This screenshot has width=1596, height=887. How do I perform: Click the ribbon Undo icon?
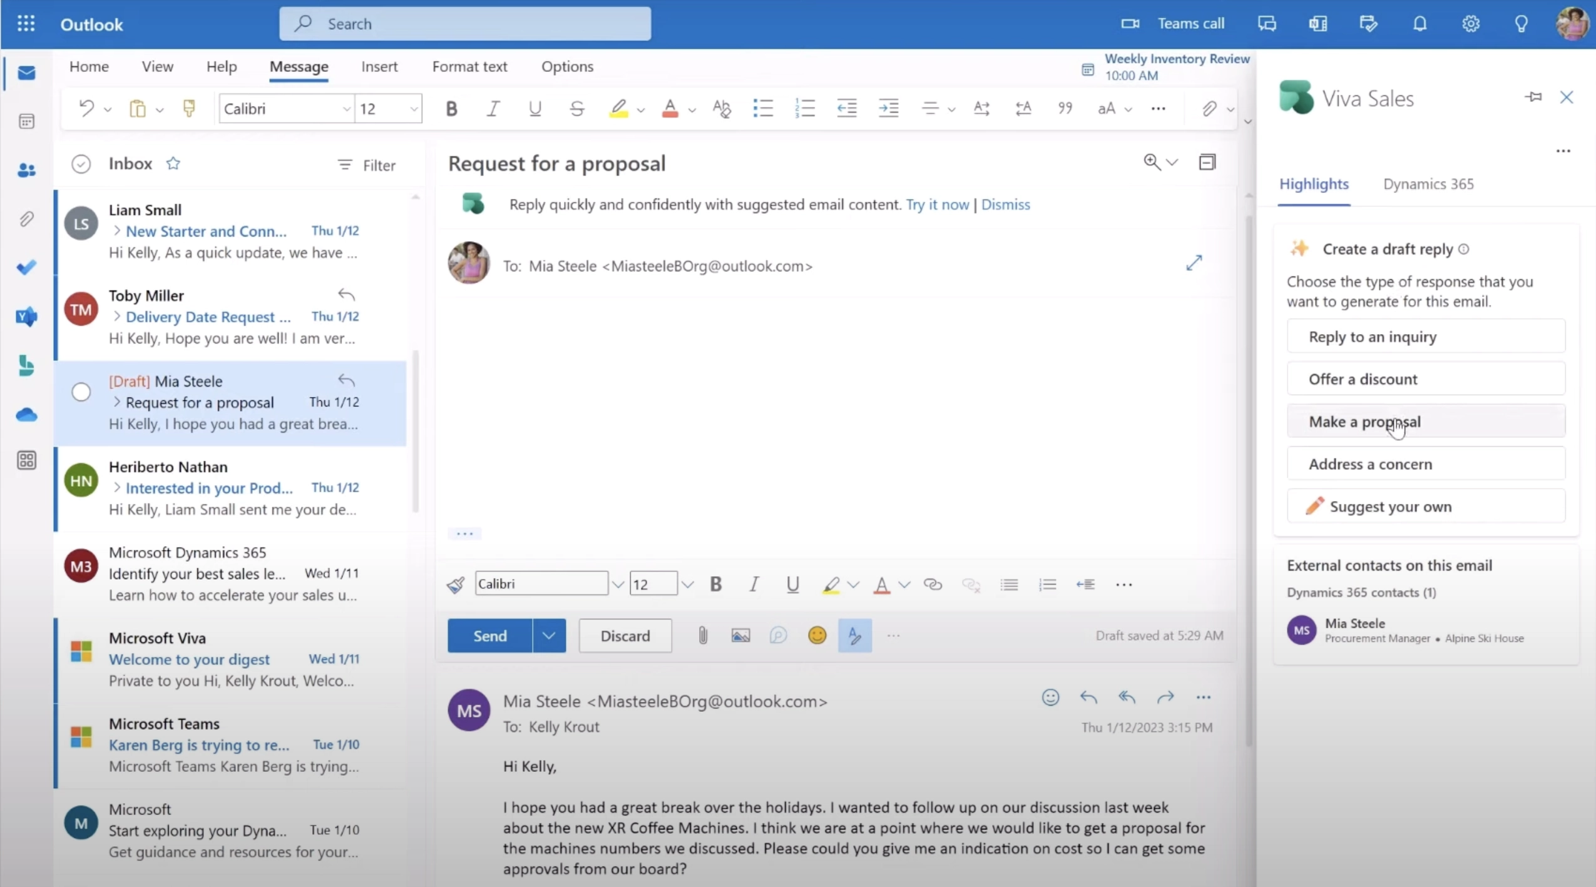coord(86,108)
